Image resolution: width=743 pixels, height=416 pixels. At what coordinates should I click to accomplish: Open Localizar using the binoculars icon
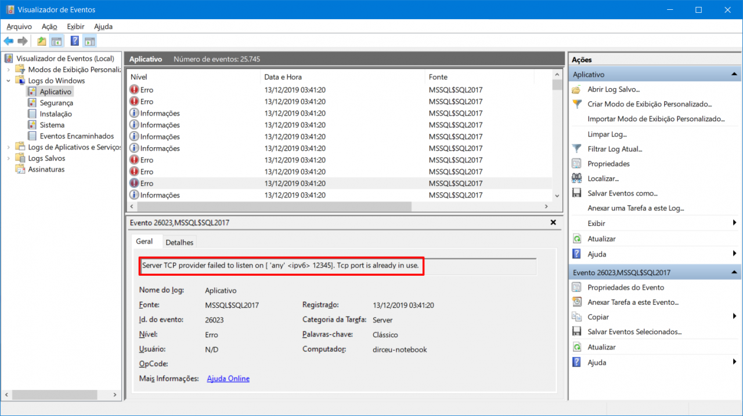[x=575, y=178]
